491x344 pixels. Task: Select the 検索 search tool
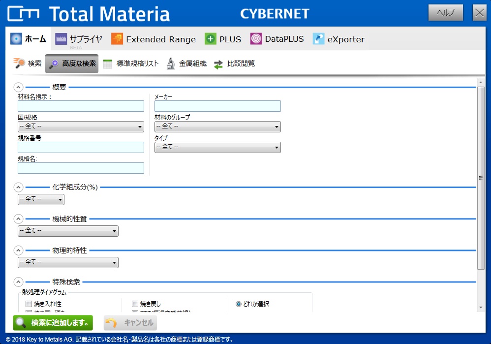(x=28, y=63)
